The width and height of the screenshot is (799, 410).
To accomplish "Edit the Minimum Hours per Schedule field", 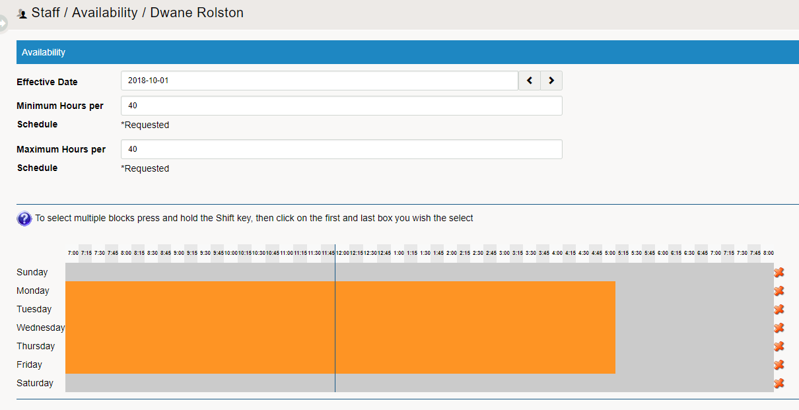I will point(341,106).
